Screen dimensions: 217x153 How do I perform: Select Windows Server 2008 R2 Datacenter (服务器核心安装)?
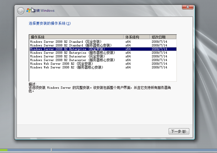(x=103, y=60)
